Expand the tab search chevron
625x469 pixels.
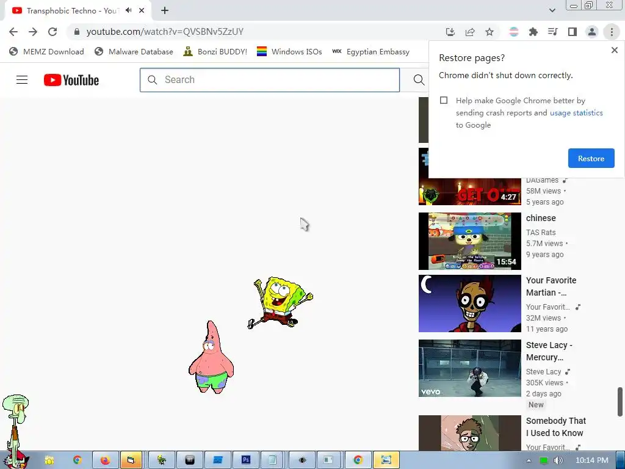point(552,10)
